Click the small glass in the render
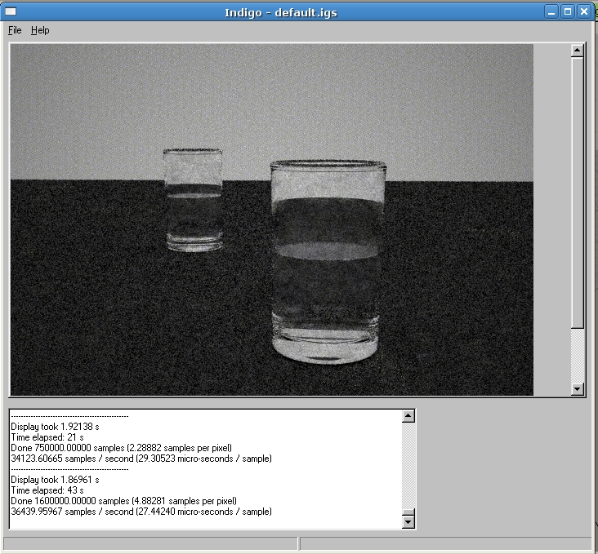 [193, 200]
